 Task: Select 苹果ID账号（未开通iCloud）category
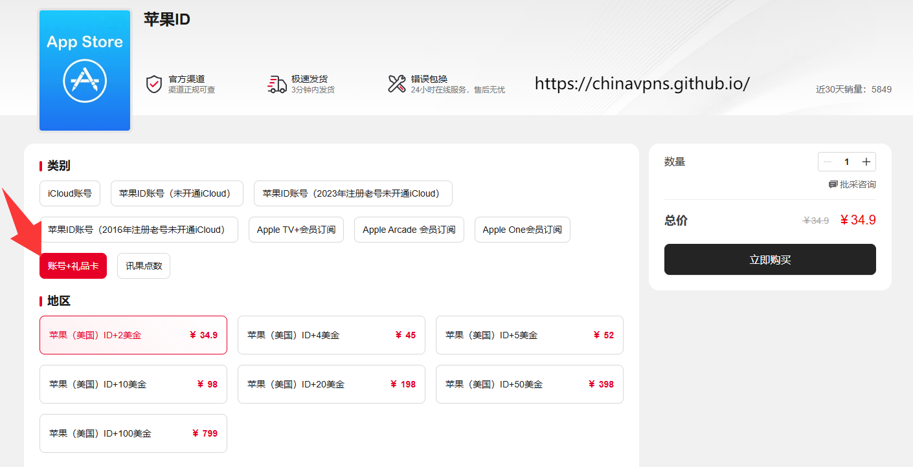(177, 193)
